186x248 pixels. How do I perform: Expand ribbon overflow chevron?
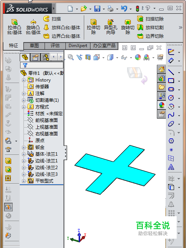[x=180, y=28]
